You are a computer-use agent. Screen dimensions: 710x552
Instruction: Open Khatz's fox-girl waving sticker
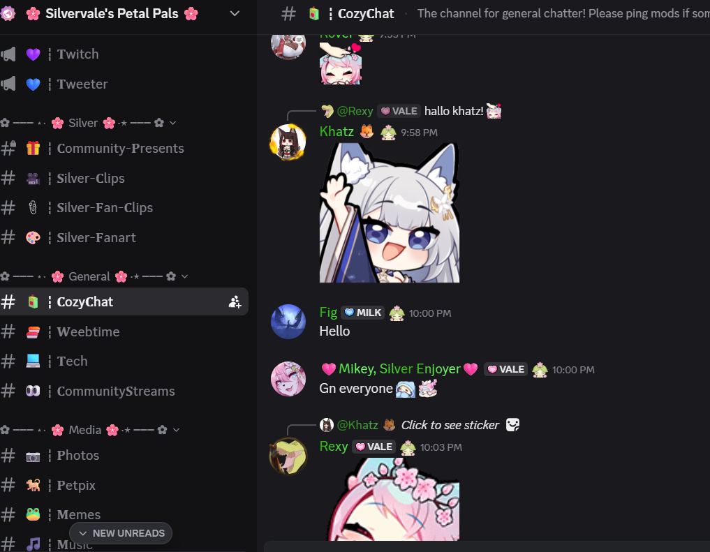(390, 213)
